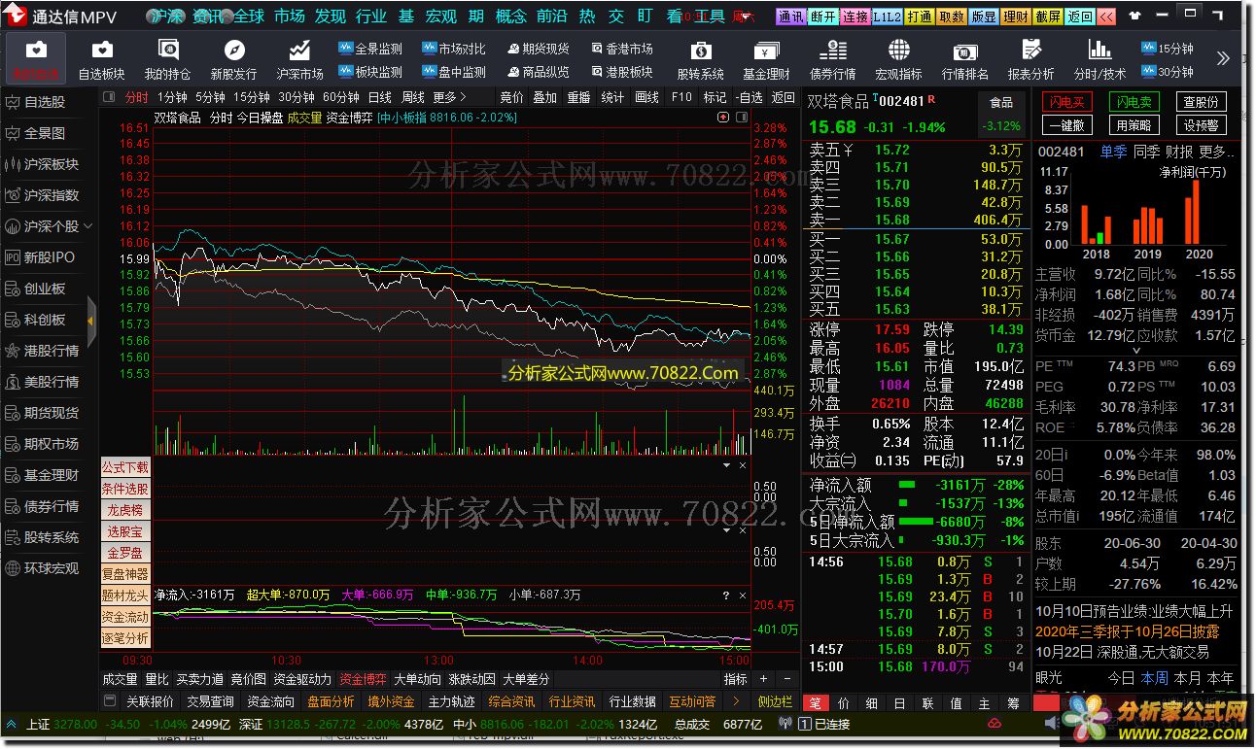
Task: Click 侧边栏 toggle in bottom bar
Action: (x=776, y=701)
